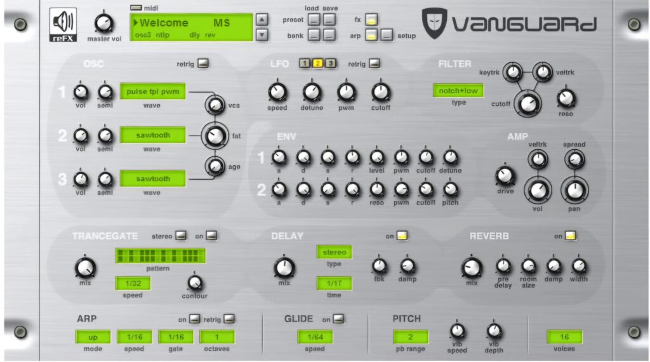Click the LFO speed knob

277,92
